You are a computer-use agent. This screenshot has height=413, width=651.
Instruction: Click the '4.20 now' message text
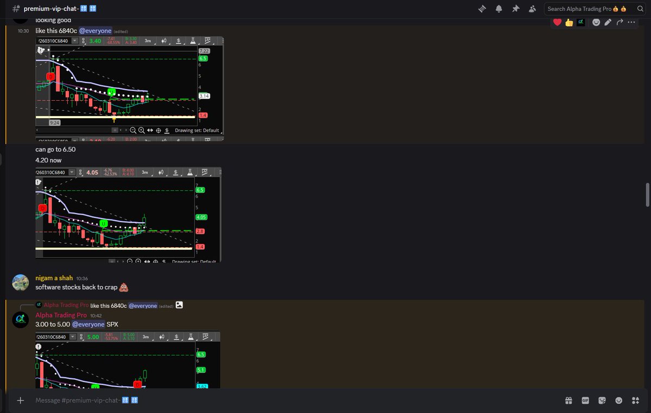[x=48, y=160]
